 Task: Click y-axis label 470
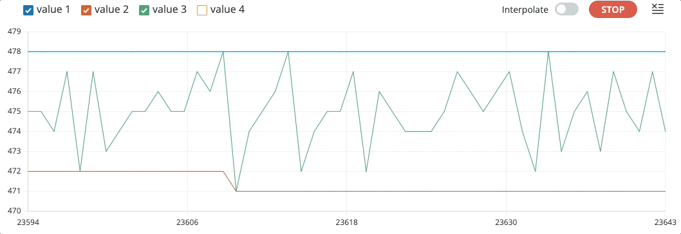(x=15, y=211)
